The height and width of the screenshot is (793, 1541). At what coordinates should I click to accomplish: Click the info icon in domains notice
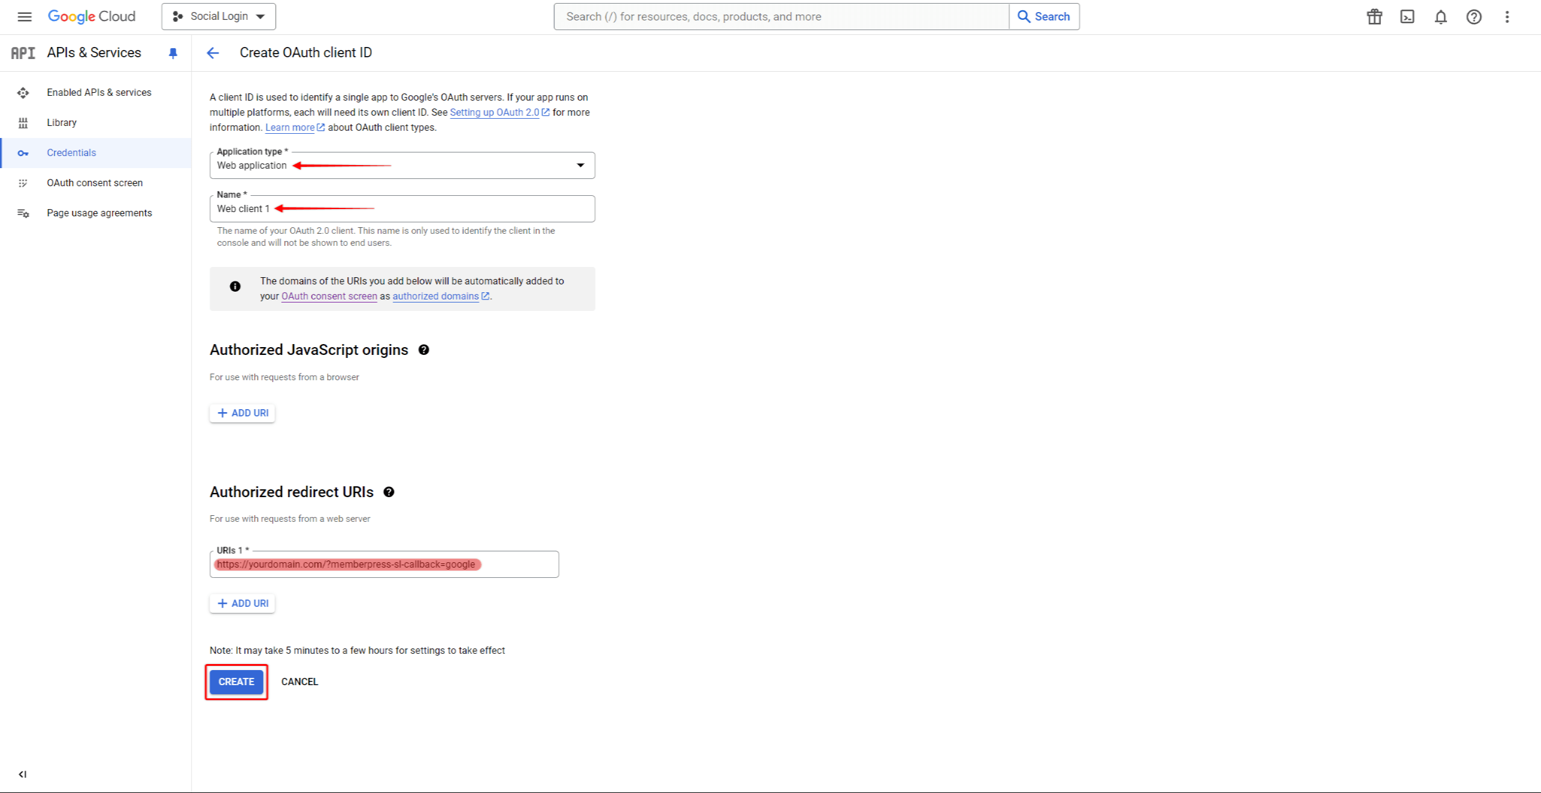[235, 287]
